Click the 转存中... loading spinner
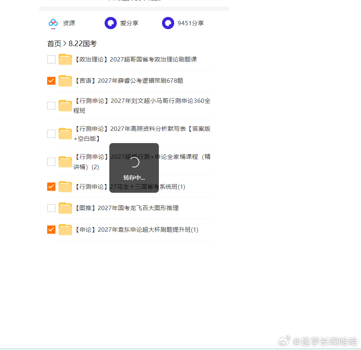The width and height of the screenshot is (361, 350). pos(134,162)
